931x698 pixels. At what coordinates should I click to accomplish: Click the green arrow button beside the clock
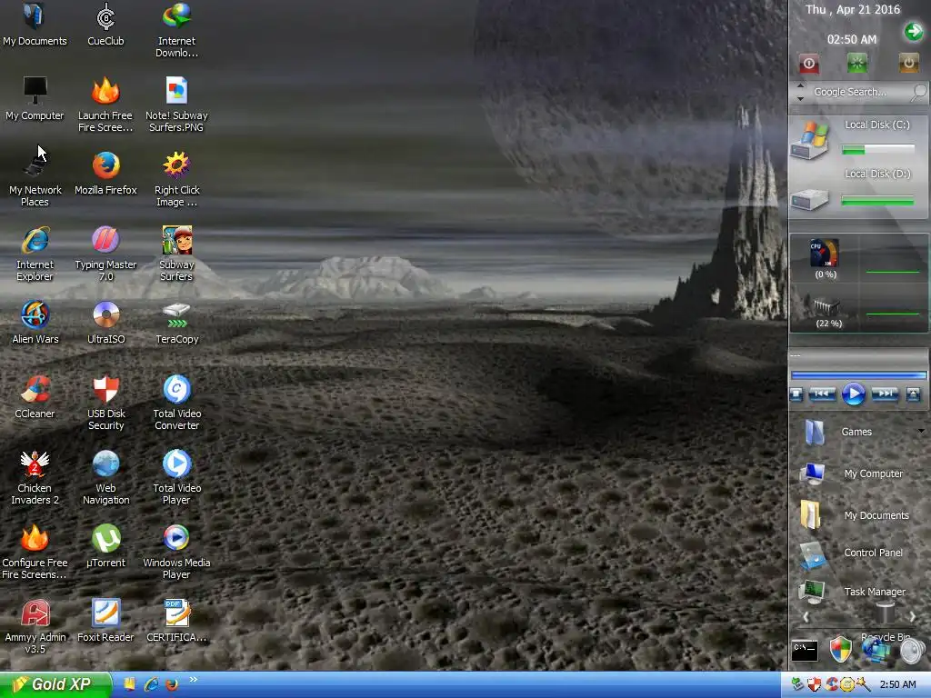pyautogui.click(x=913, y=31)
